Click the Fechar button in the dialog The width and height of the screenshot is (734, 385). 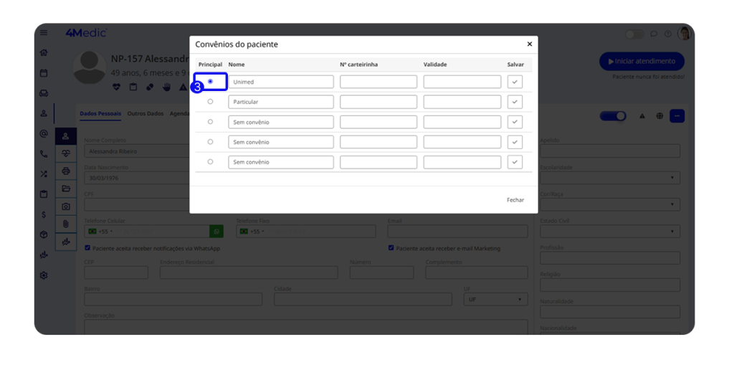point(515,200)
